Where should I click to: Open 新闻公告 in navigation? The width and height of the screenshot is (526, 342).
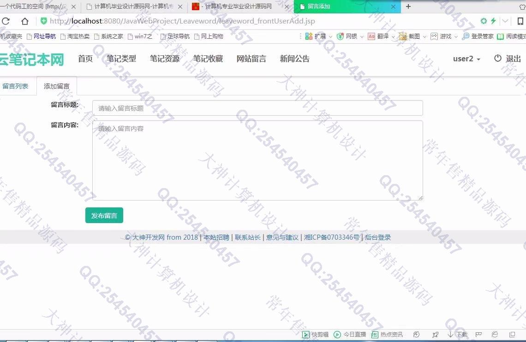point(294,59)
